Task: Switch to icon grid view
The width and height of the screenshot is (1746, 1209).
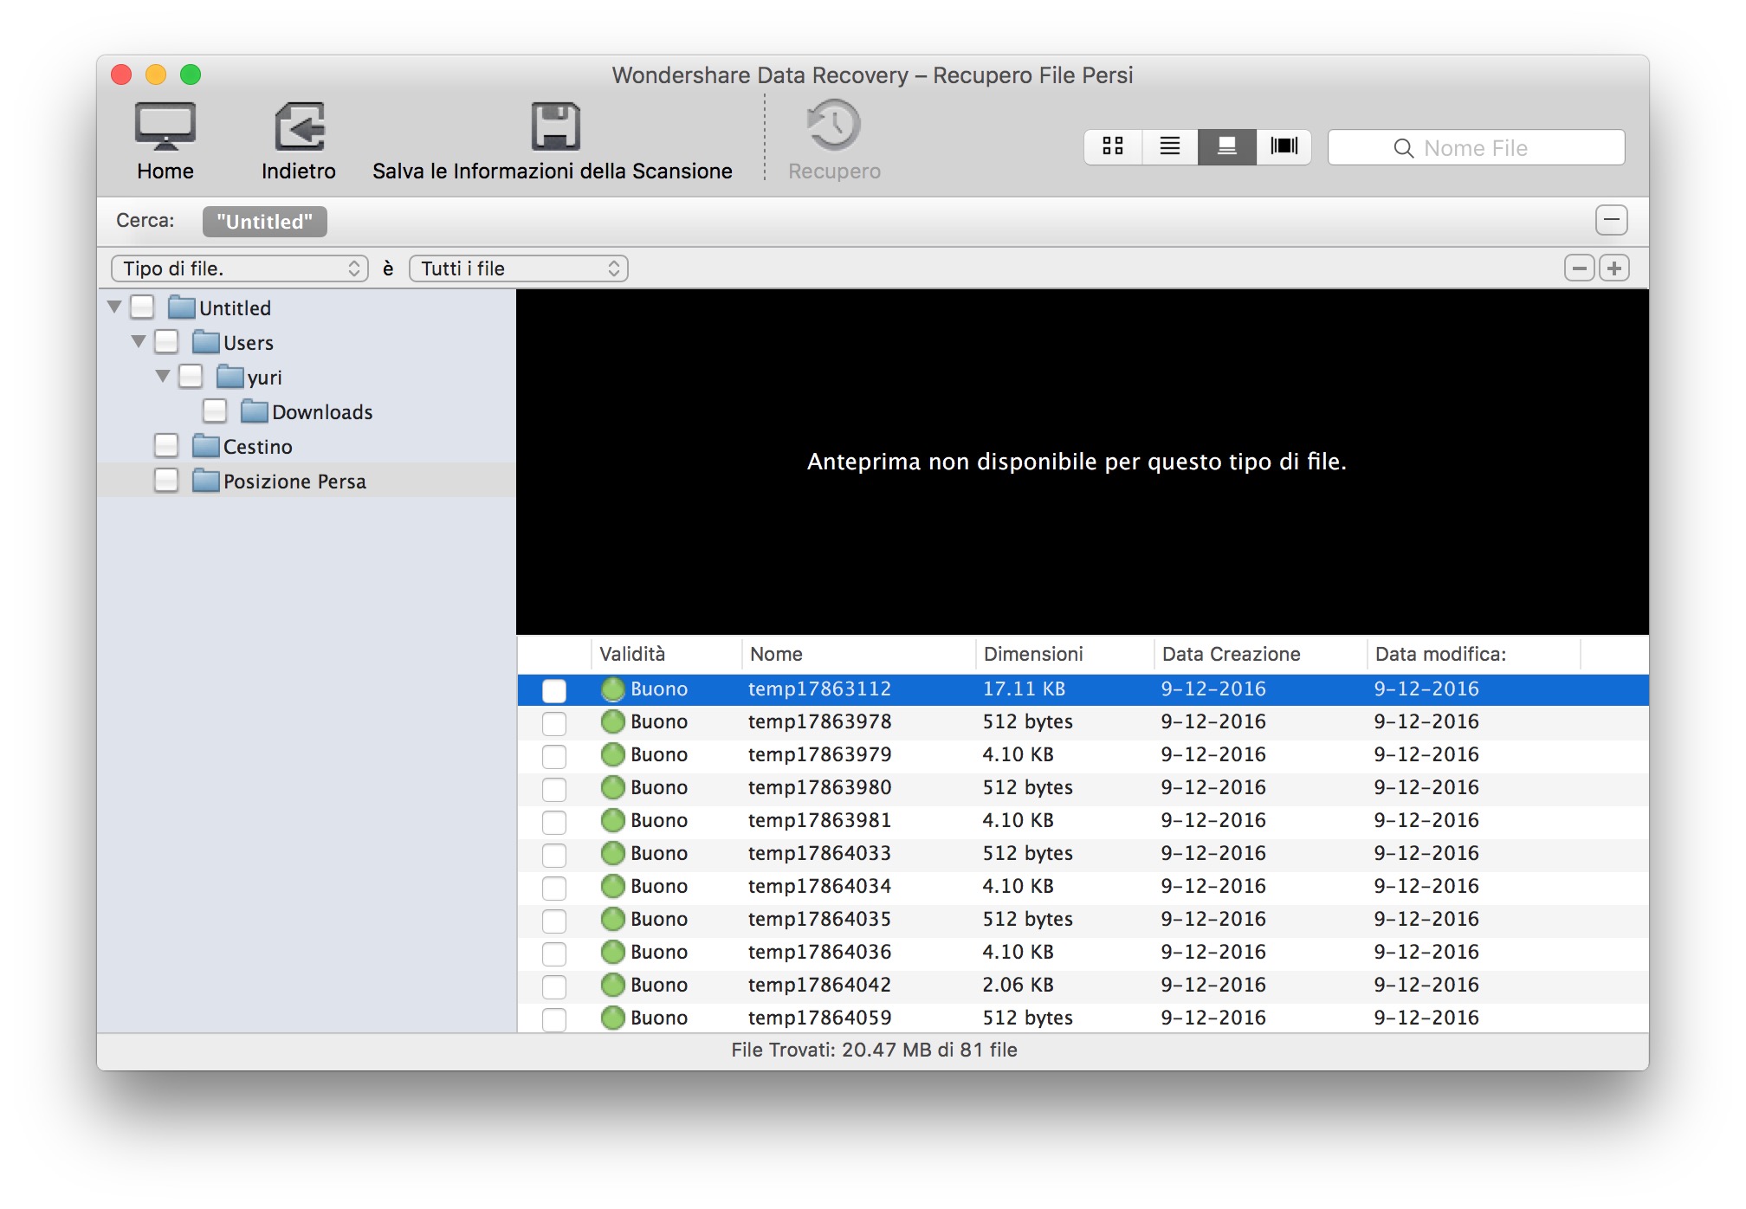Action: [x=1113, y=146]
